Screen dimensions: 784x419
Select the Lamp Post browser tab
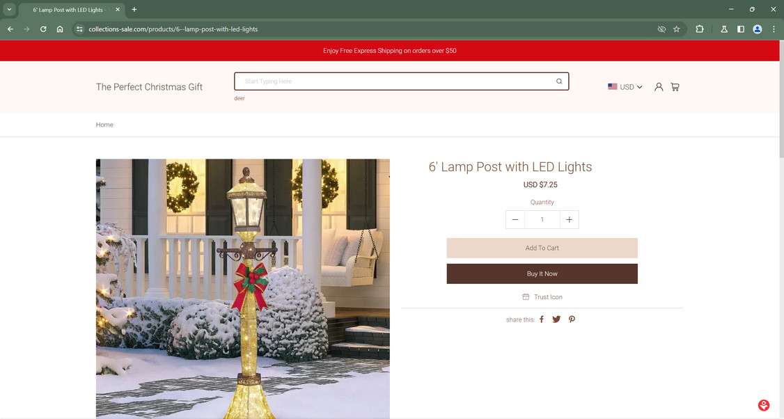click(x=70, y=10)
